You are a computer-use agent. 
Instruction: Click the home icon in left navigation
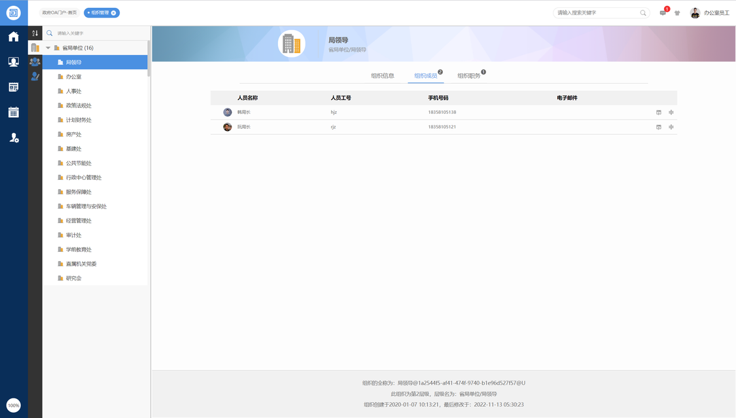pyautogui.click(x=13, y=37)
